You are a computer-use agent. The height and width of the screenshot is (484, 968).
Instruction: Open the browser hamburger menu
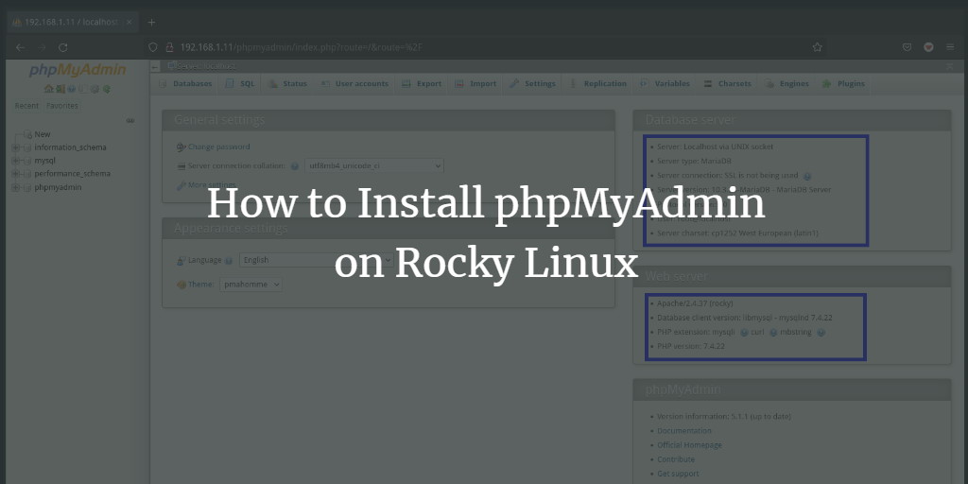pos(949,47)
